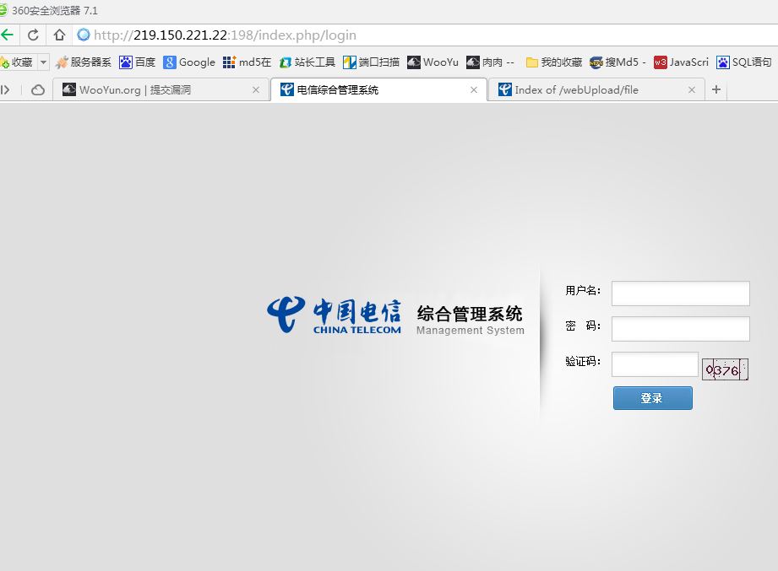This screenshot has height=571, width=778.
Task: Refresh the captcha image 0376
Action: tap(725, 369)
